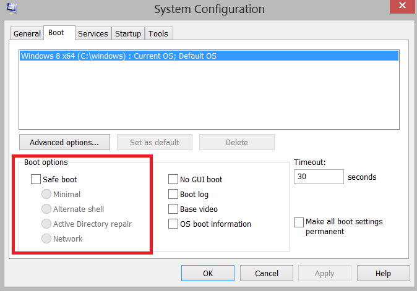Enable the Safe boot checkbox
Viewport: 417px width, 291px height.
(x=36, y=179)
